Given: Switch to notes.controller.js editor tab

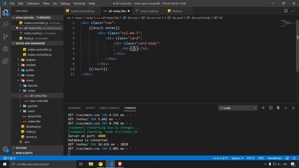Looking at the screenshot, I should [82, 11].
